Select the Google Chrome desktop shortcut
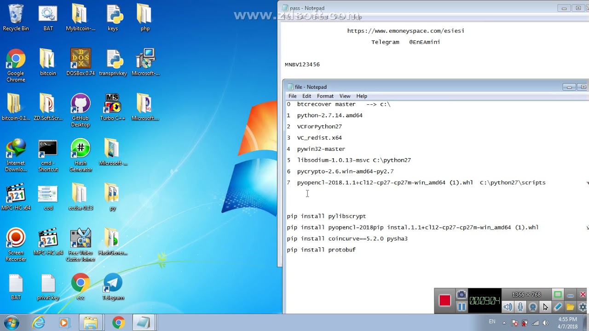Image resolution: width=589 pixels, height=331 pixels. pyautogui.click(x=16, y=66)
